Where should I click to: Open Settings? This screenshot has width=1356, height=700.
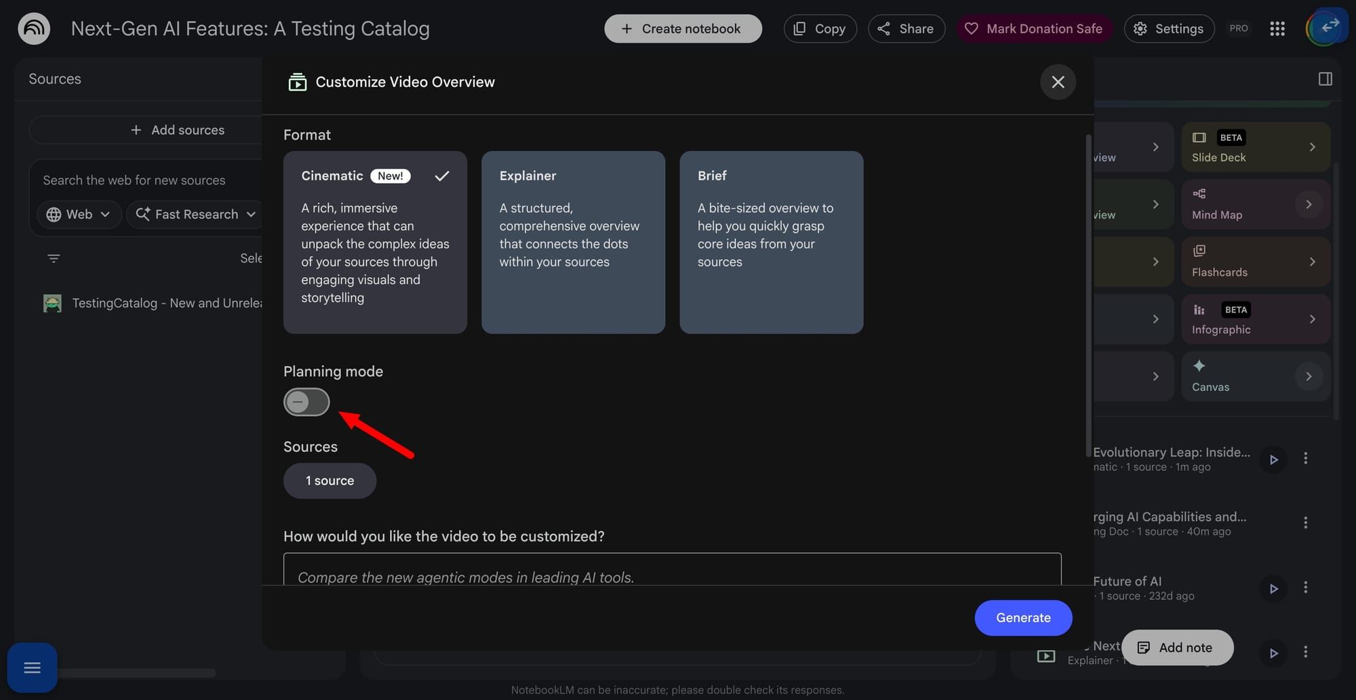pos(1169,28)
